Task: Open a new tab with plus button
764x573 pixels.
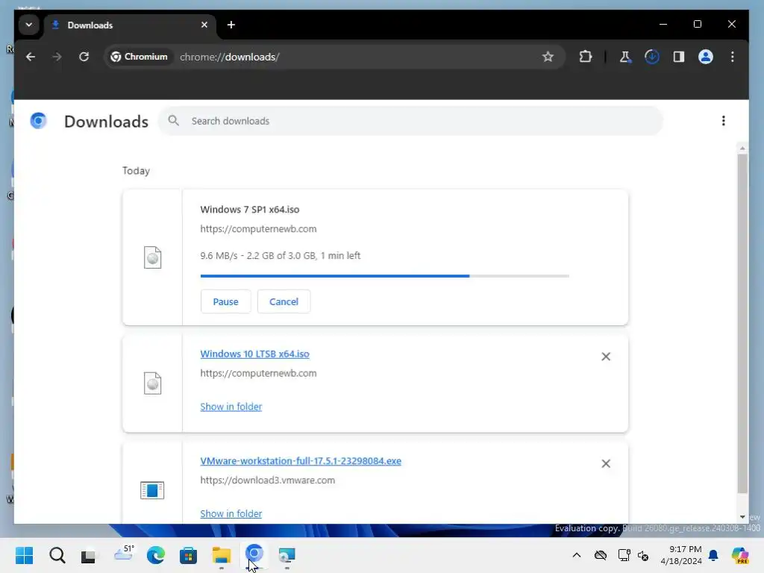Action: [231, 25]
